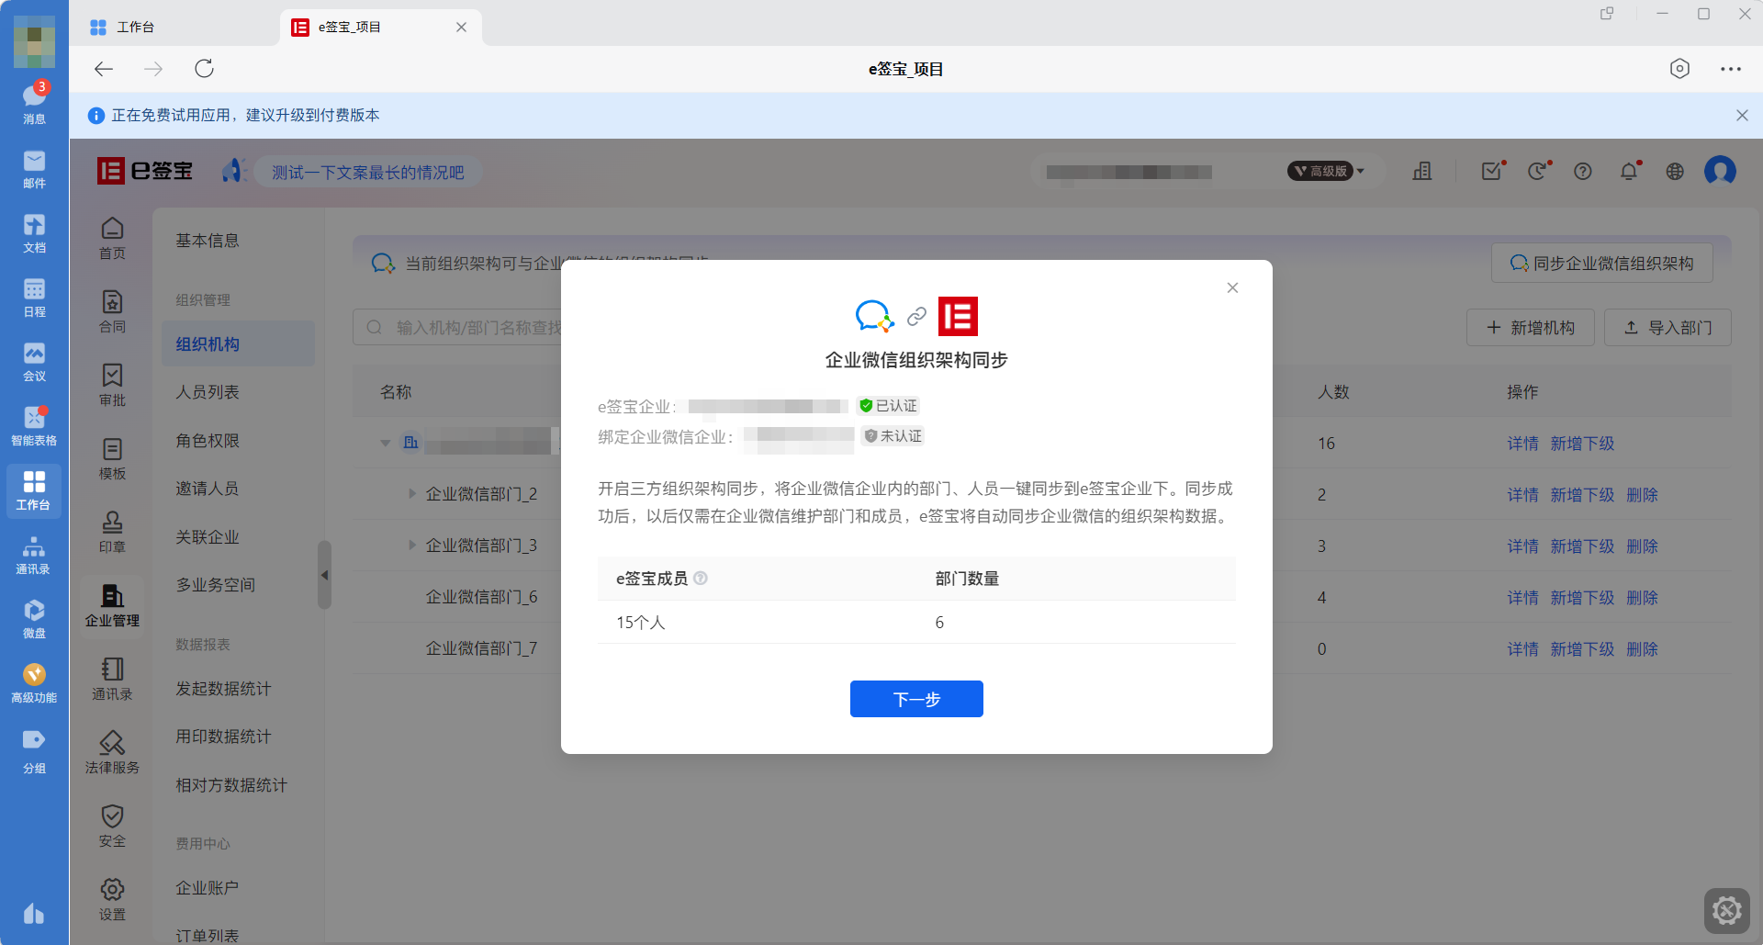The height and width of the screenshot is (945, 1763).
Task: Click 删除 for 企业微信部门_7
Action: point(1642,649)
